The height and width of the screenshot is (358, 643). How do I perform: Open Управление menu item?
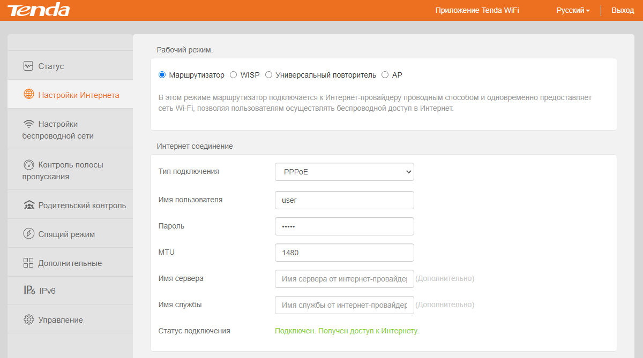[70, 319]
